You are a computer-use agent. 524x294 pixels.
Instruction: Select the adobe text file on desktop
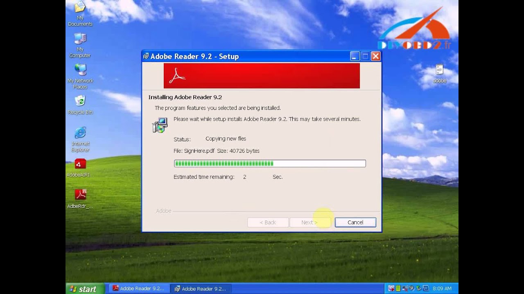coord(440,73)
